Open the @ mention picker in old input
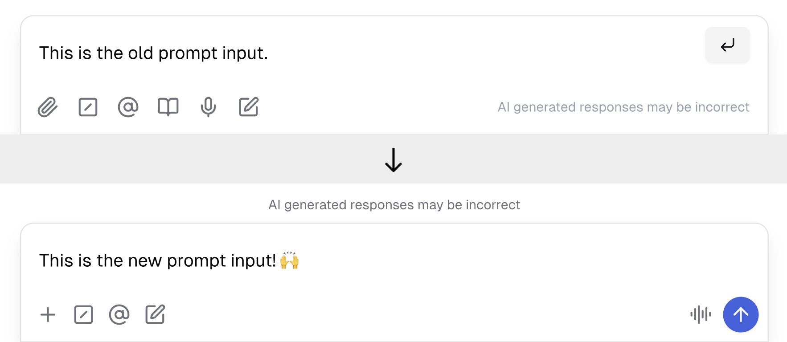The width and height of the screenshot is (787, 342). point(128,107)
